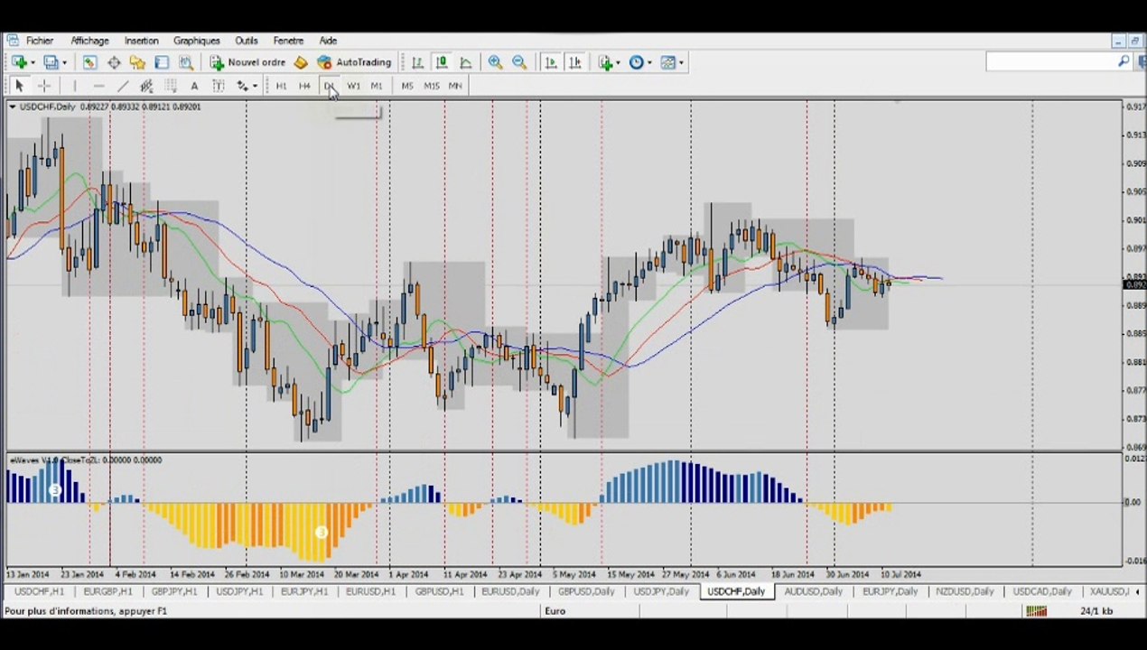Open the new chart icon
Viewport: 1147px width, 650px height.
tap(18, 62)
